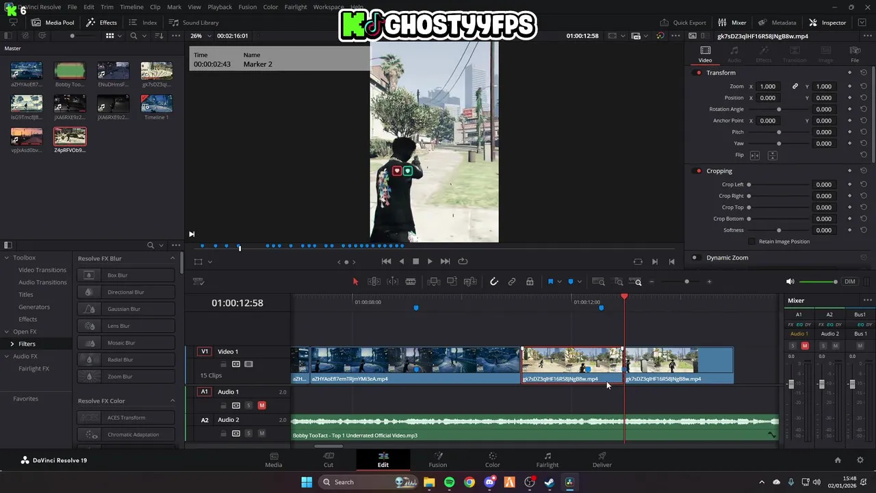Screen dimensions: 876x493
Task: Collapse the Open FX section
Action: pyautogui.click(x=6, y=331)
